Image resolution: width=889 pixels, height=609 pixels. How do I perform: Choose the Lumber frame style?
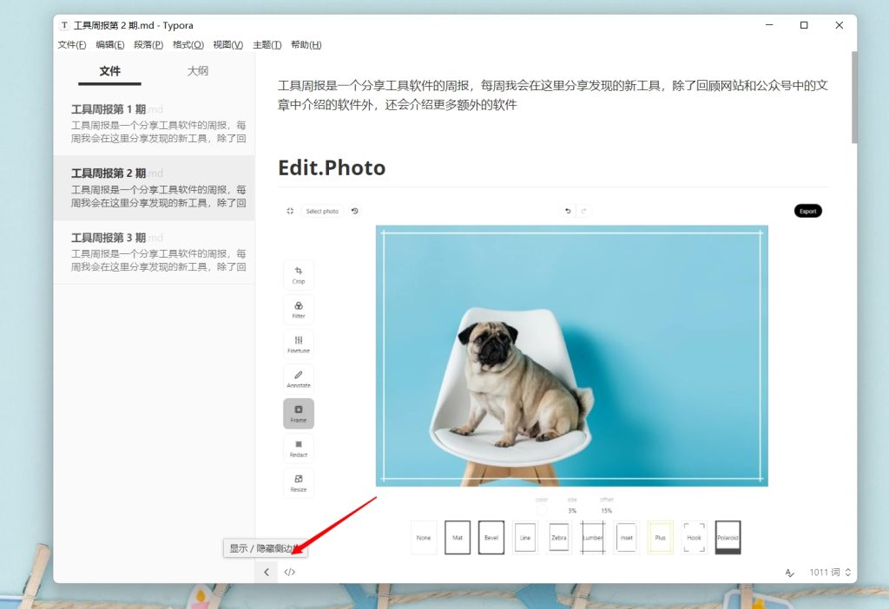point(592,538)
